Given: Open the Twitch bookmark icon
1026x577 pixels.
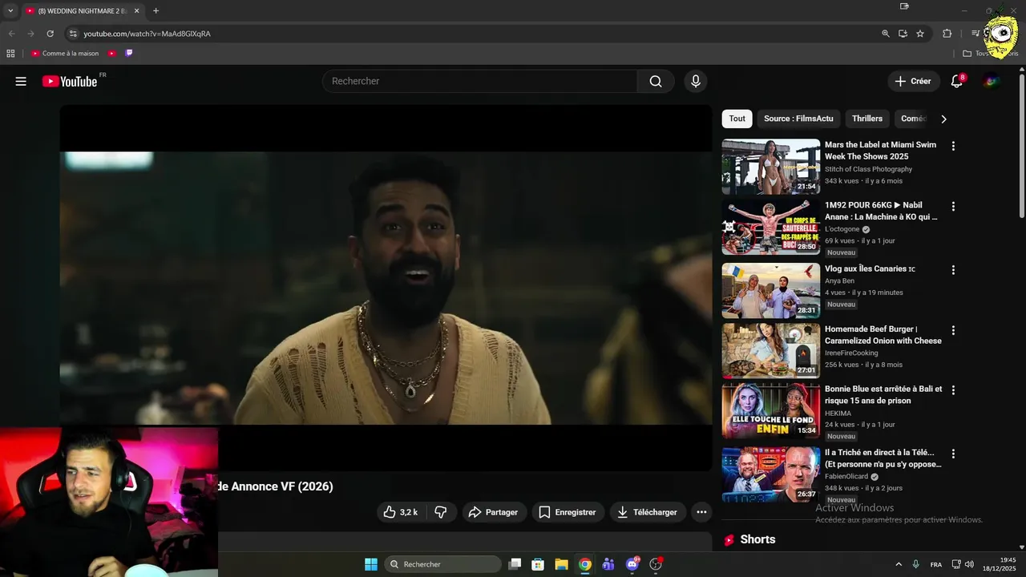Looking at the screenshot, I should click(129, 54).
